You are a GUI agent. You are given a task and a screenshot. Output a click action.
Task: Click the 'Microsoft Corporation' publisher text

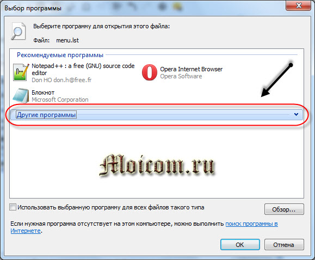(x=60, y=100)
